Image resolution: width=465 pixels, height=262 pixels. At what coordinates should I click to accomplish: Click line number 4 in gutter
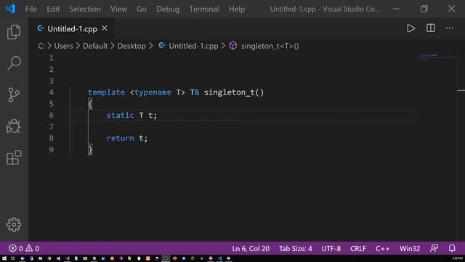click(x=52, y=92)
